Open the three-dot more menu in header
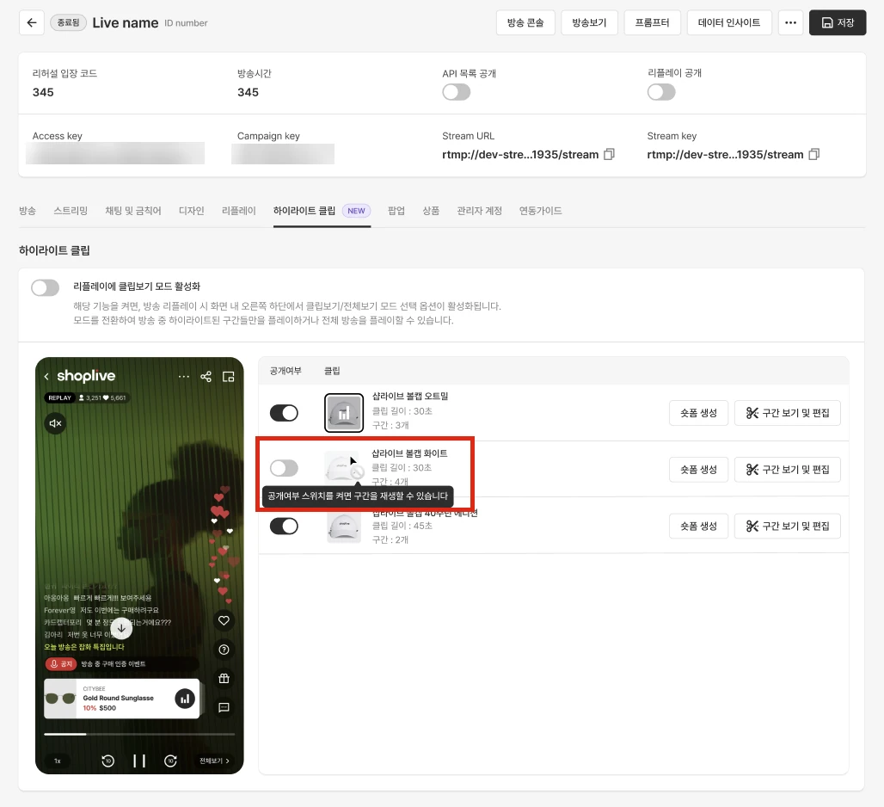 (x=790, y=22)
